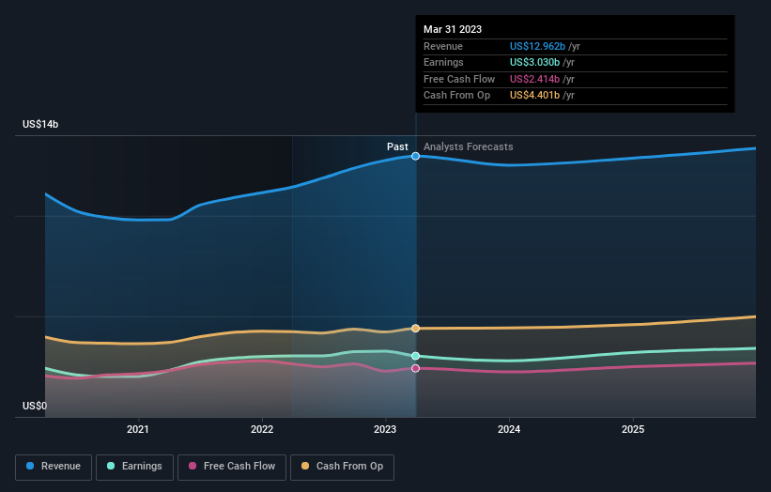Select the pink Free Cash Flow data point
Viewport: 771px width, 492px height.
coord(415,368)
